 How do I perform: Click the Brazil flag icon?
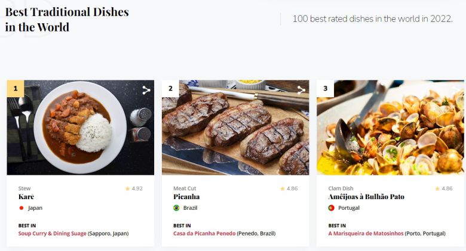pos(176,208)
